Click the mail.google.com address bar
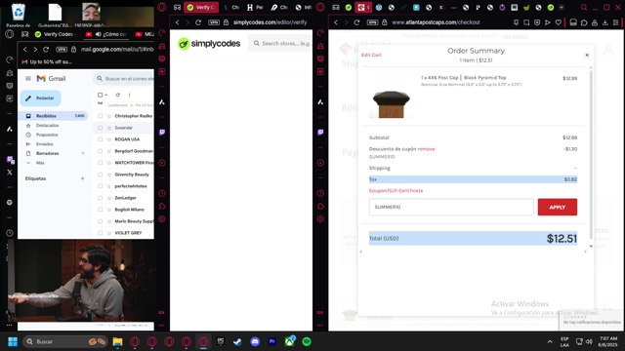The image size is (625, 351). coord(117,50)
